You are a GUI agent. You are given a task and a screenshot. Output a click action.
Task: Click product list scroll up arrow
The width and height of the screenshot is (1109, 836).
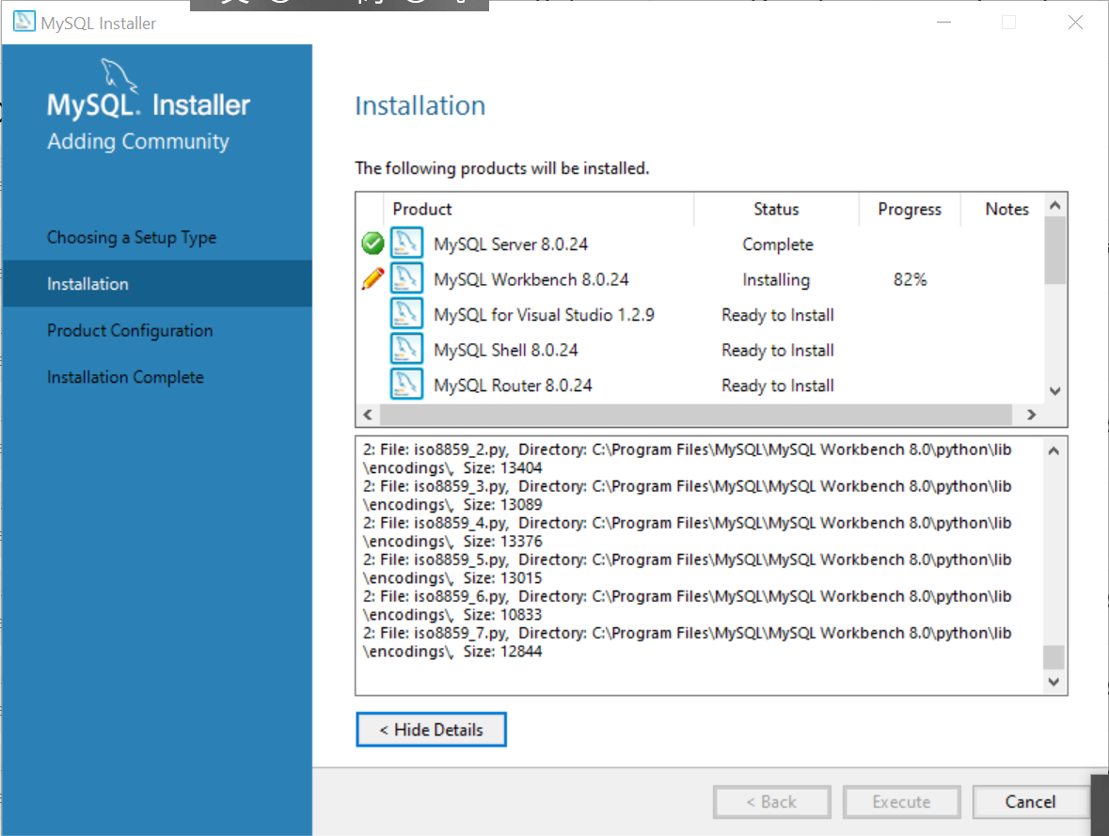tap(1054, 205)
